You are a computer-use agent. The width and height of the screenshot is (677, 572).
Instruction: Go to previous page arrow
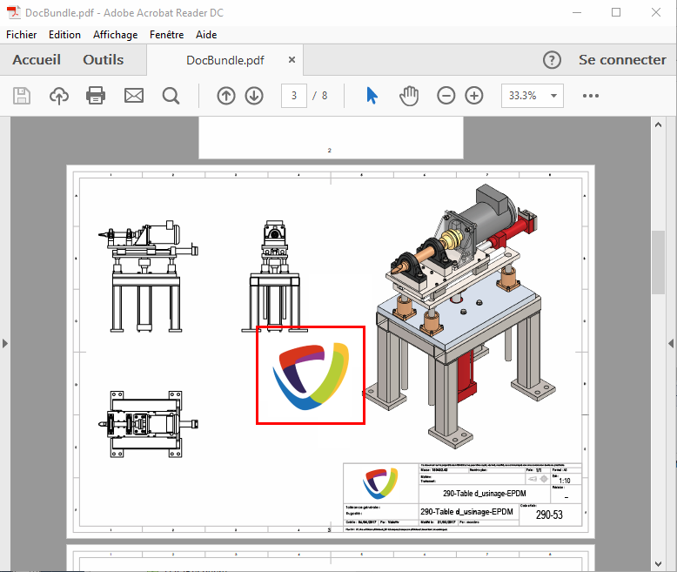pyautogui.click(x=226, y=96)
